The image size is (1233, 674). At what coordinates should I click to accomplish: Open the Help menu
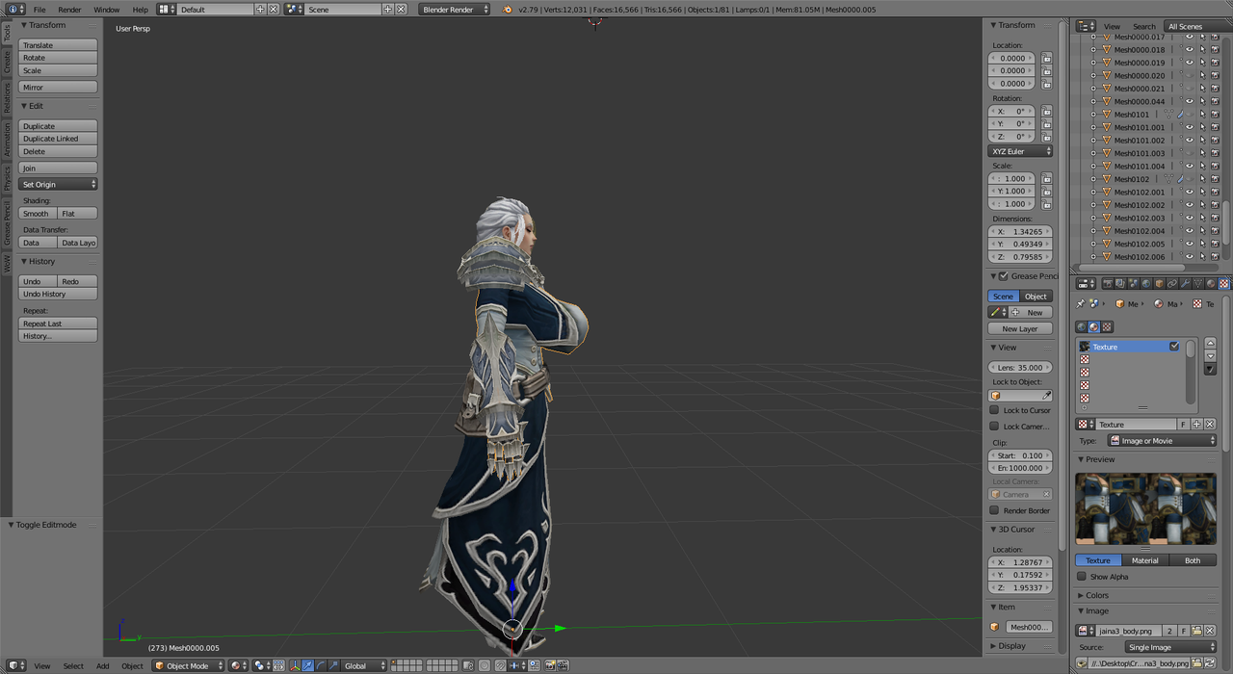[x=141, y=10]
